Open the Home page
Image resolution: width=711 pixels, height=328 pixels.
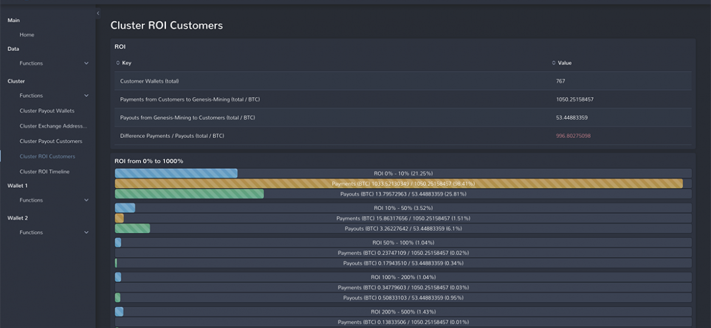pos(27,35)
